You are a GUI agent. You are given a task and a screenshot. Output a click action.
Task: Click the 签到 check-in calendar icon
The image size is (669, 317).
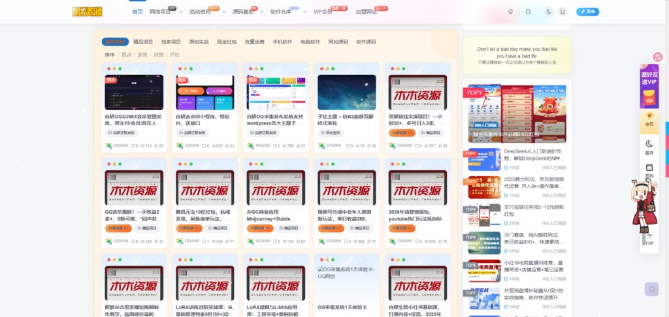coord(649,171)
